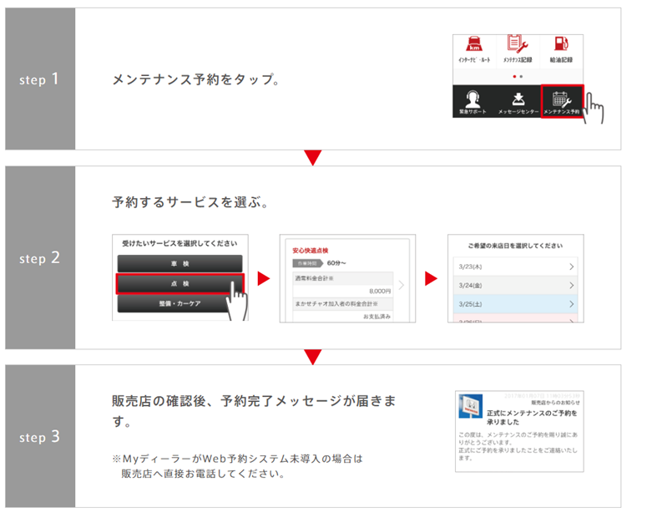Choose the highlighted 点検 service button
Screen dimensions: 662x523
coord(179,284)
